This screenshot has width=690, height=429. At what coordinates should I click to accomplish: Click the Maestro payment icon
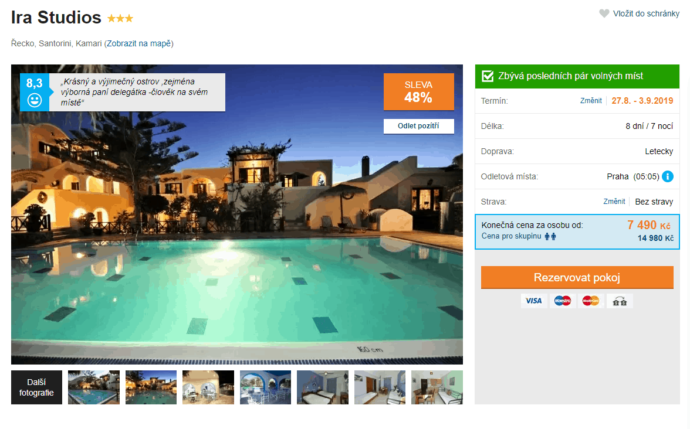click(x=562, y=301)
